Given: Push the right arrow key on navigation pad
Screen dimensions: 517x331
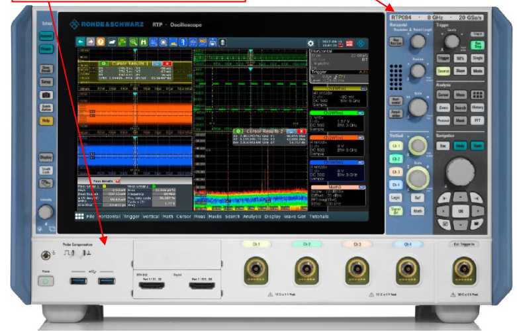Looking at the screenshot, I should pos(477,211).
